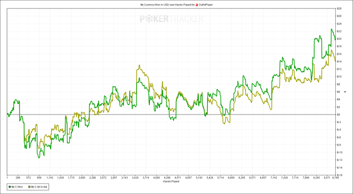The width and height of the screenshot is (353, 194).
Task: Click the red poker site icon in the title
Action: (197, 5)
